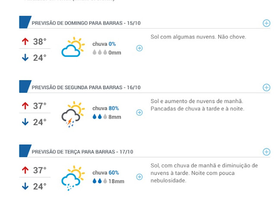Expand Monday 16/10 forecast plus icon
This screenshot has height=197, width=277.
(x=266, y=87)
